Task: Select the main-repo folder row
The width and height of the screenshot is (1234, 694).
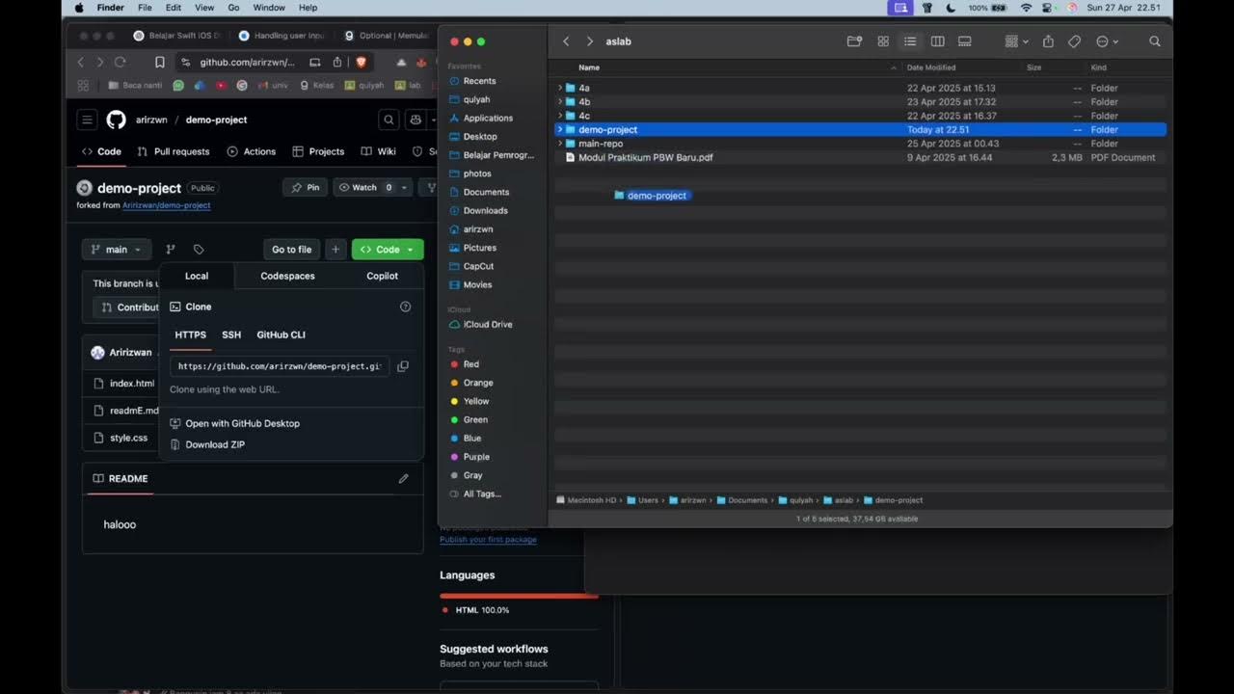Action: [860, 144]
